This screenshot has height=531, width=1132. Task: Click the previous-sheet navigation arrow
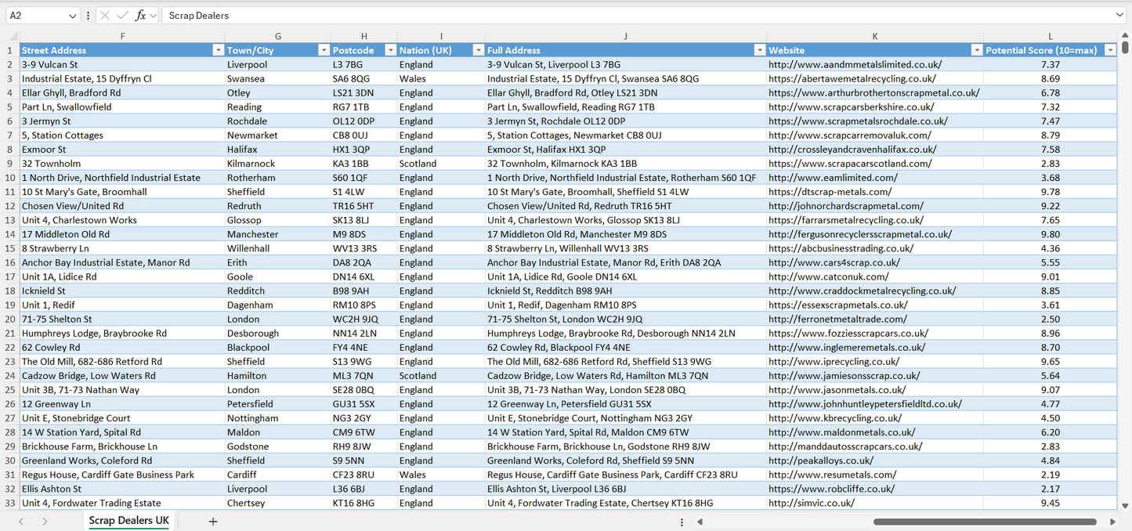pos(21,520)
